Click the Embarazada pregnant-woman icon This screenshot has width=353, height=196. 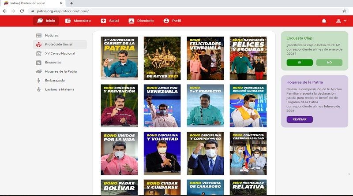(x=39, y=81)
